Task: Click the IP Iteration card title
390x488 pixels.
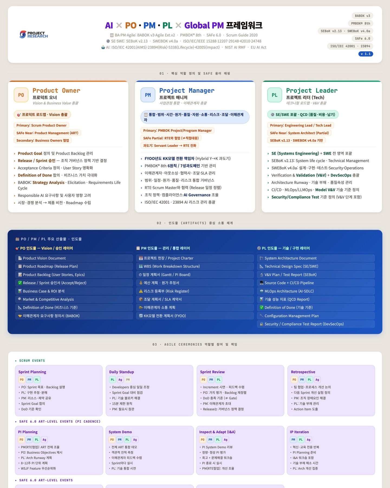Action: (299, 432)
